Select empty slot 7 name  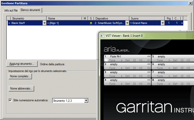pos(161,72)
